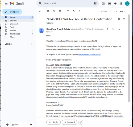The image size is (133, 127).
Task: Click the email vertical scrollbar
Action: (x=129, y=58)
